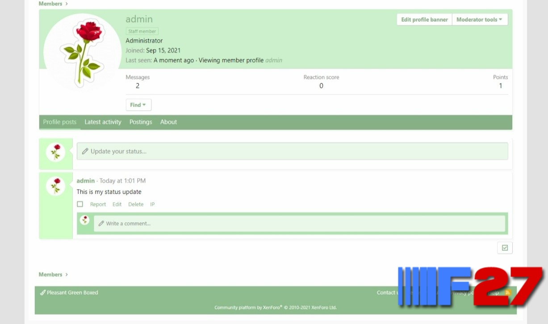Click the large rose profile avatar
Image resolution: width=548 pixels, height=324 pixels.
[x=82, y=52]
